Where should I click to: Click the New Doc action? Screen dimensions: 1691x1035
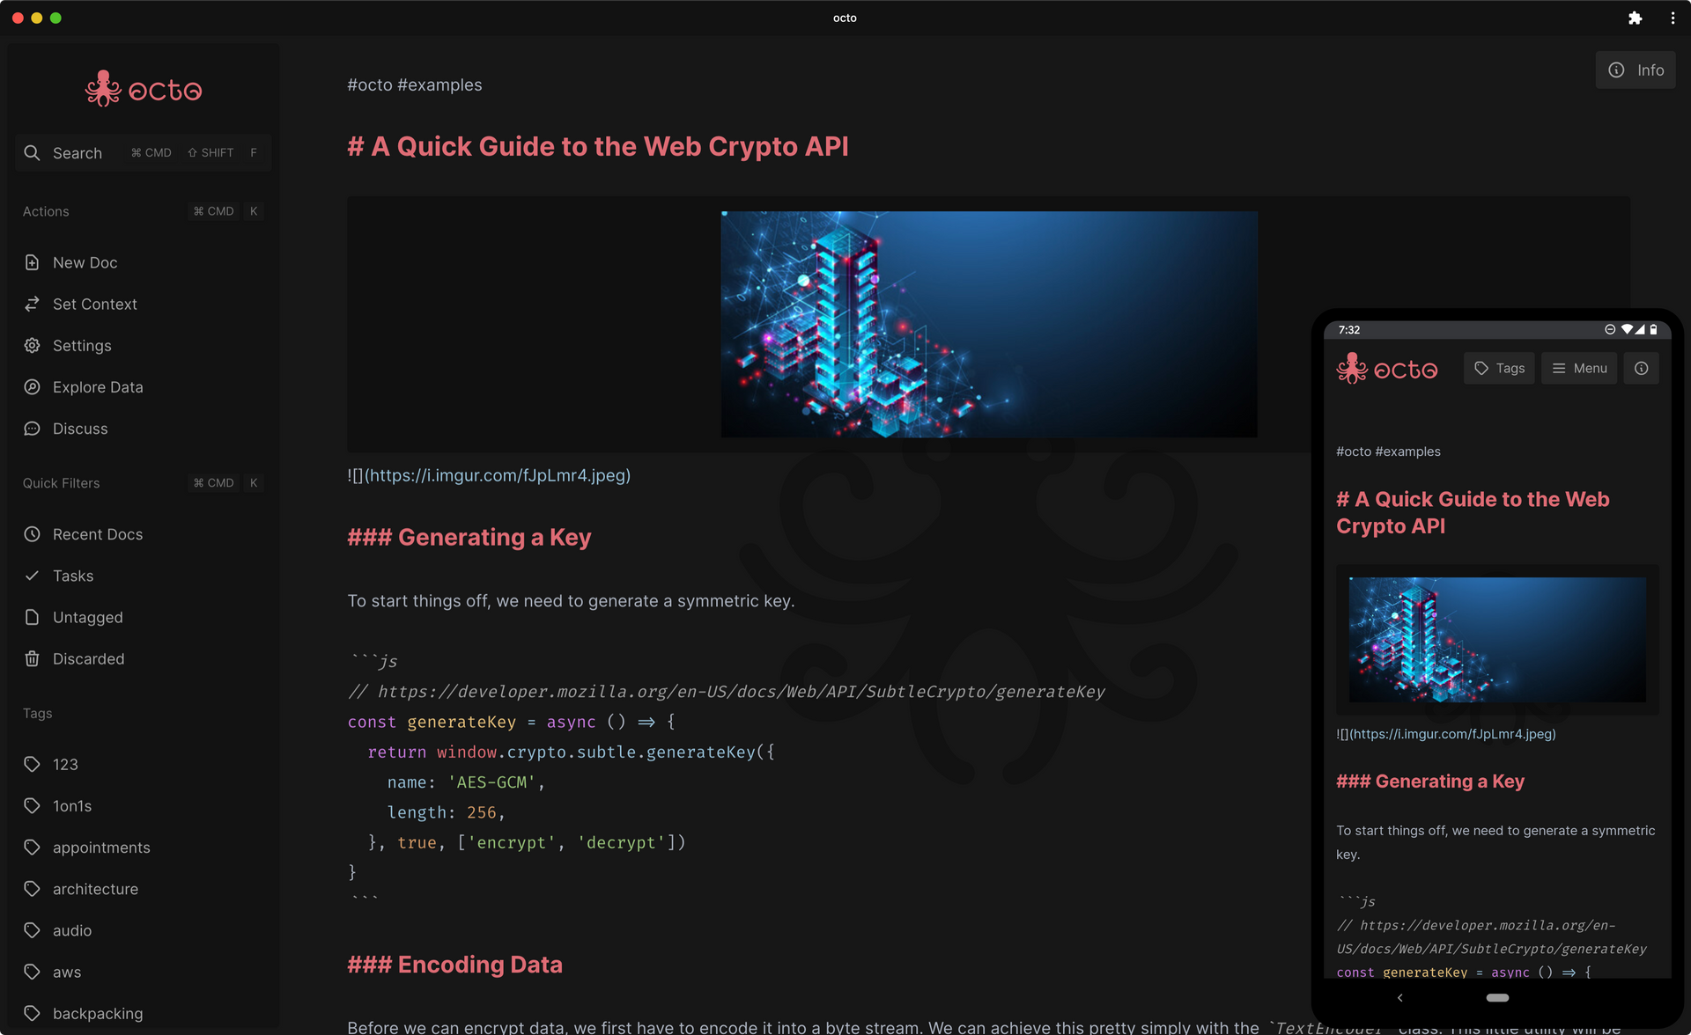coord(85,262)
